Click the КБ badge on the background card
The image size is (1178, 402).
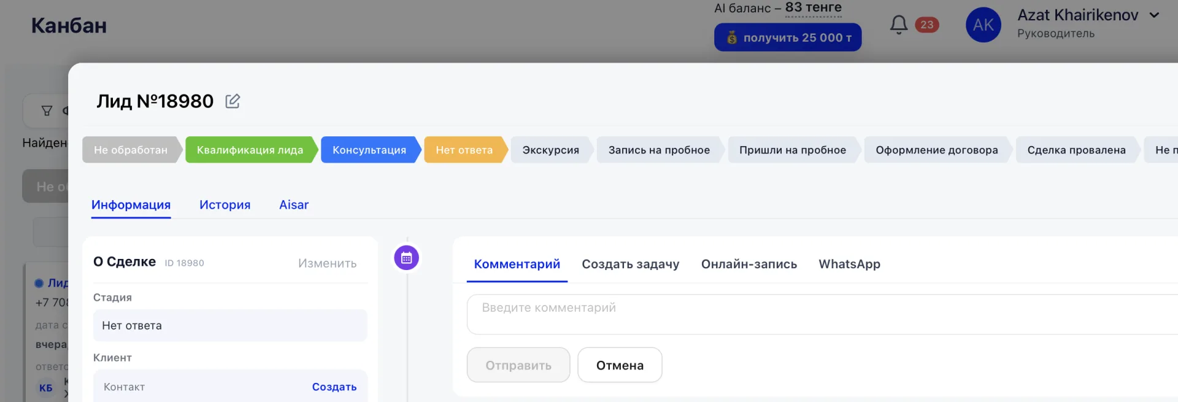pyautogui.click(x=46, y=388)
